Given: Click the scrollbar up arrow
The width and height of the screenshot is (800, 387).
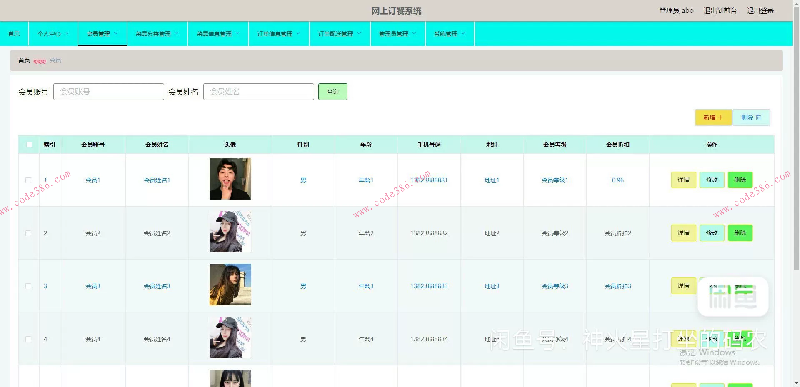Looking at the screenshot, I should pos(796,2).
